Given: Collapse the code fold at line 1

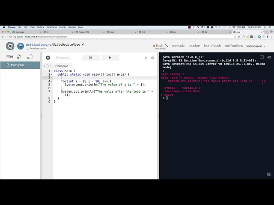Looking at the screenshot, I should 52,71.
